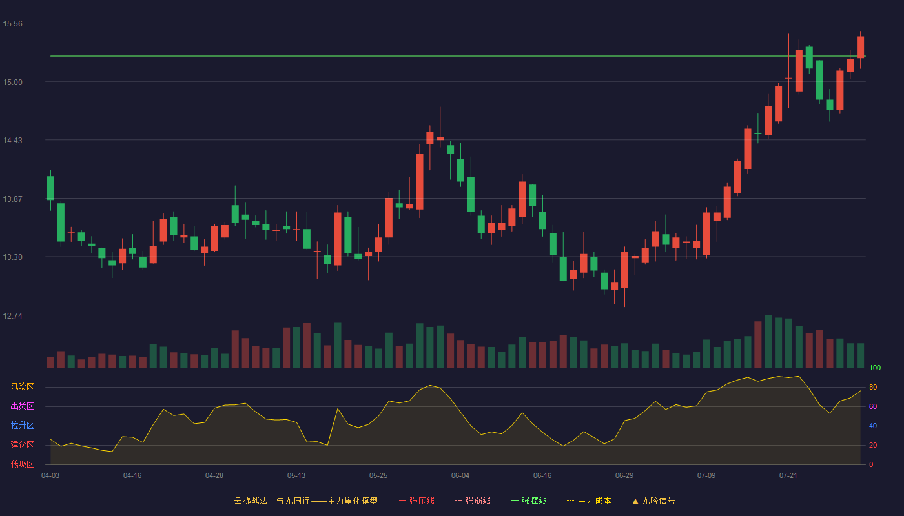Click the 15.56 price axis label
904x516 pixels.
click(x=12, y=23)
